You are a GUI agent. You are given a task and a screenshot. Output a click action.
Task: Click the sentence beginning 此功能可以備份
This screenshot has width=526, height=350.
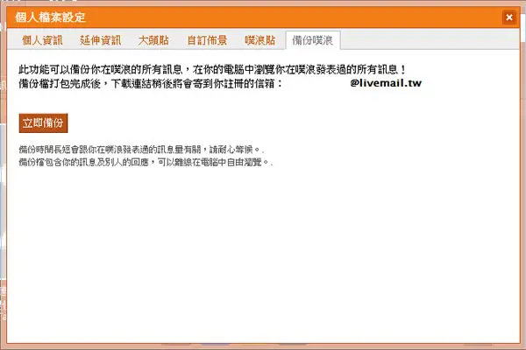212,69
